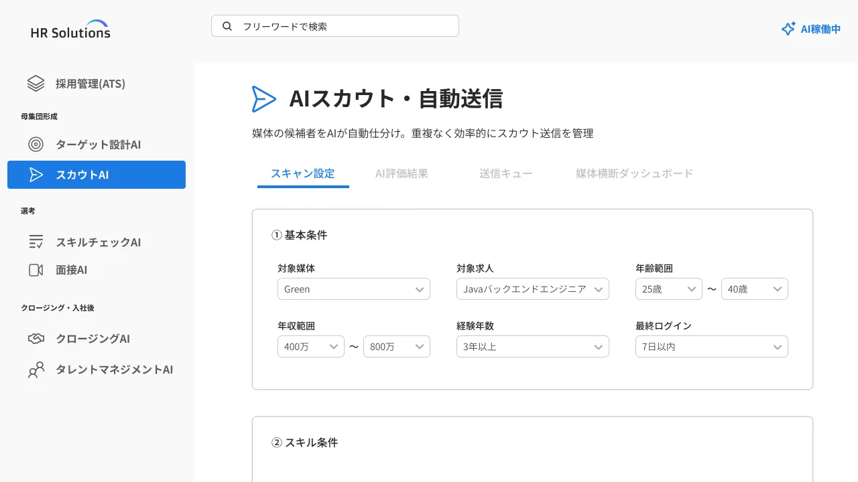Click the HR Solutions logo
This screenshot has height=482, width=858.
[x=70, y=29]
